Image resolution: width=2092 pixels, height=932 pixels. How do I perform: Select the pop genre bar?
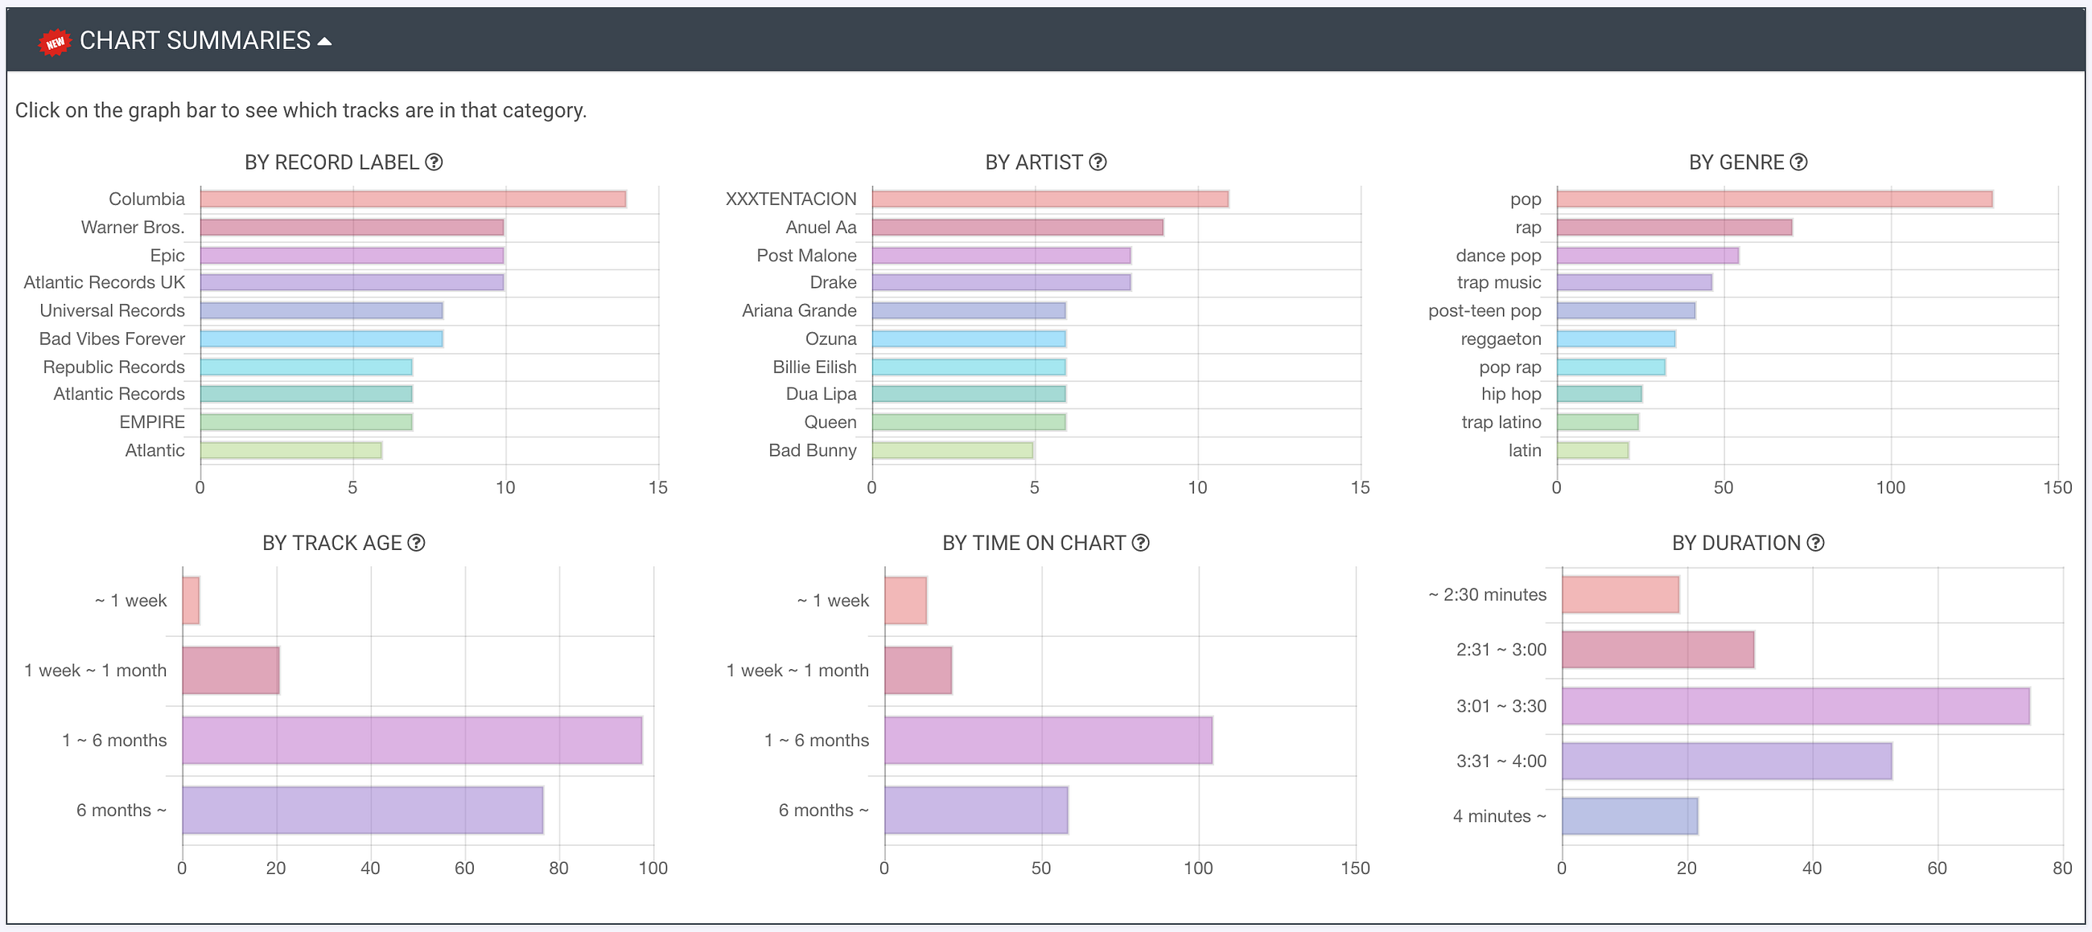1773,199
